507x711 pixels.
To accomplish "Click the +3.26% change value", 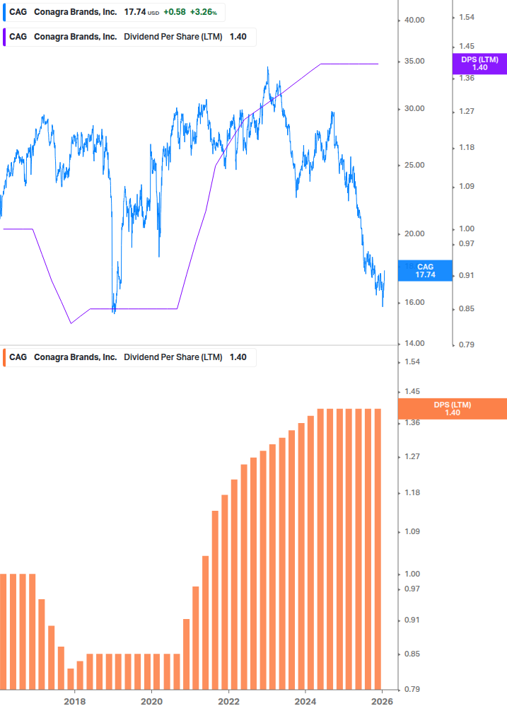I will (204, 12).
